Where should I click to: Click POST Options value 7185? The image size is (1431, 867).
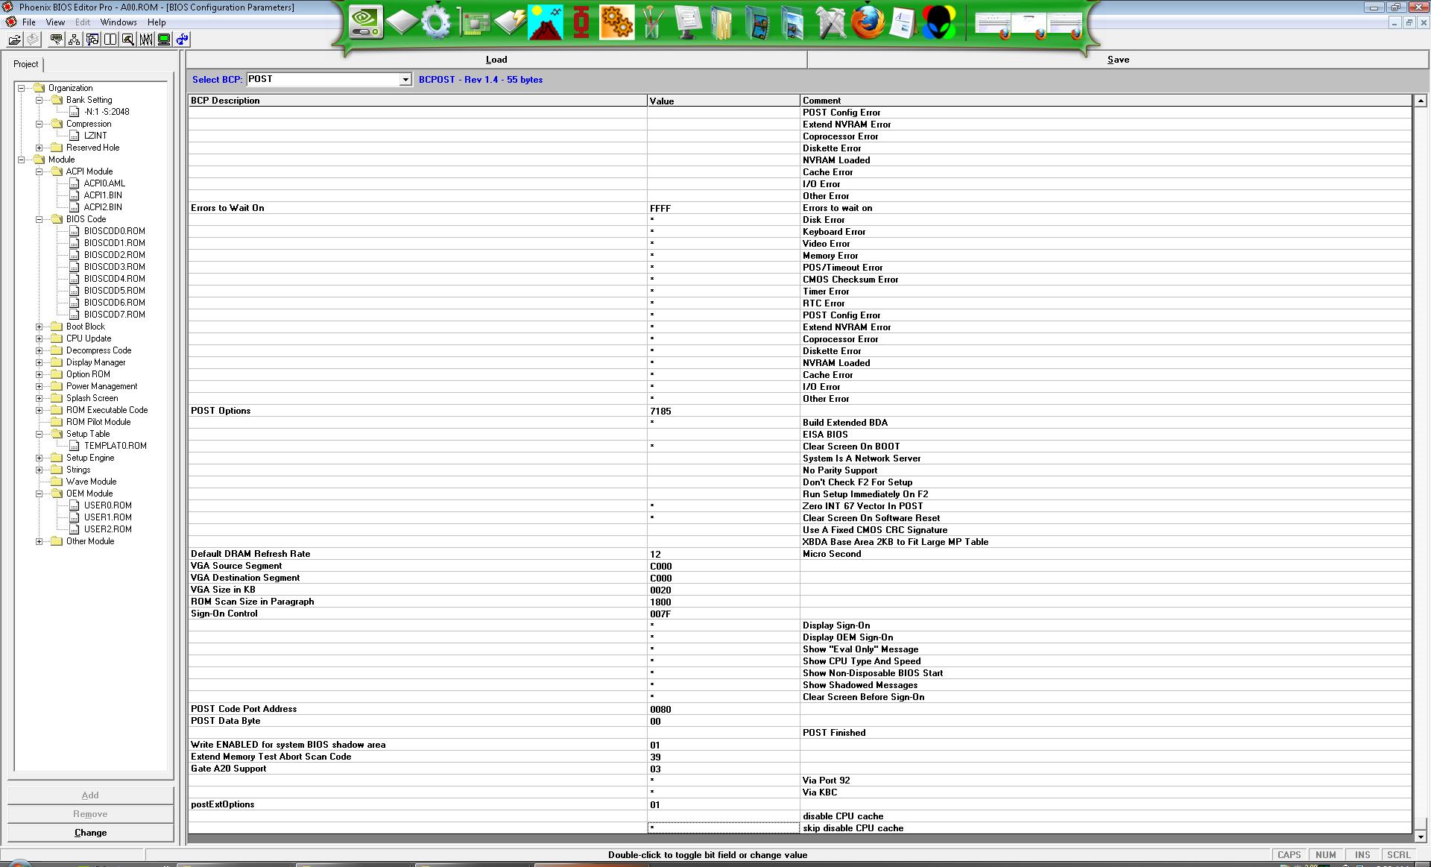click(x=724, y=411)
